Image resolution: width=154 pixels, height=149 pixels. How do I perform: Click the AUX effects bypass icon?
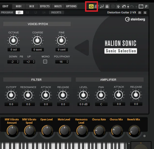96,7
